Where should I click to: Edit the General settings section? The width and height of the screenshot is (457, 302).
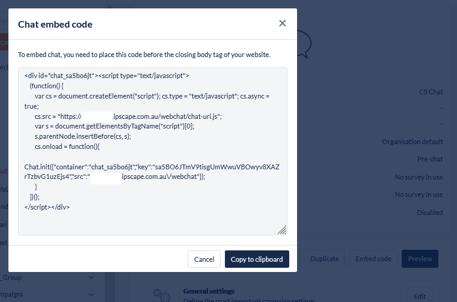point(419,296)
